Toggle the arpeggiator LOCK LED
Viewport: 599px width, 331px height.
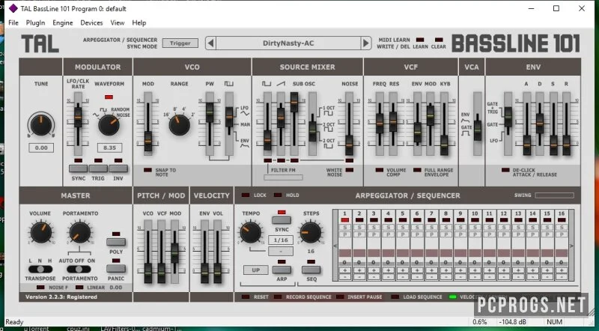pos(246,195)
